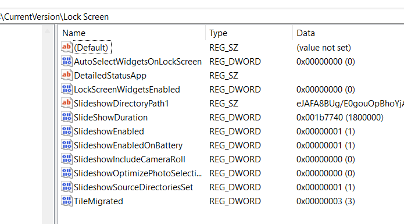Select the LockScreenWidgetsEnabled entry
404x224 pixels.
(127, 90)
